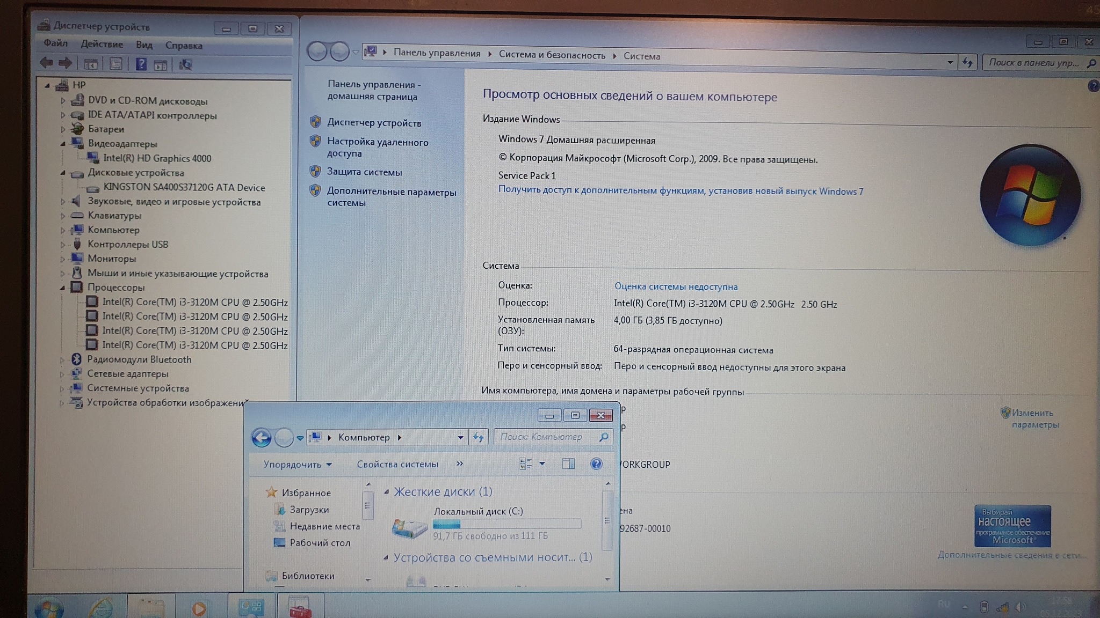Click the Start orb on the taskbar

point(49,608)
